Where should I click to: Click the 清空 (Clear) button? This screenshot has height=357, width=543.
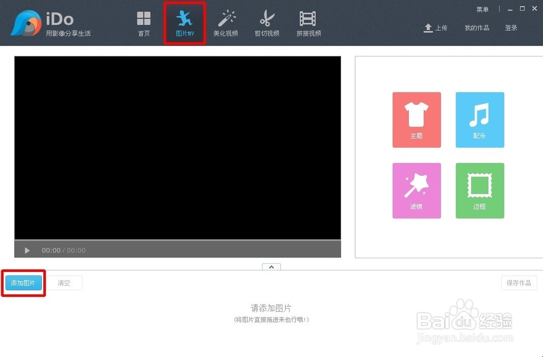pos(64,283)
